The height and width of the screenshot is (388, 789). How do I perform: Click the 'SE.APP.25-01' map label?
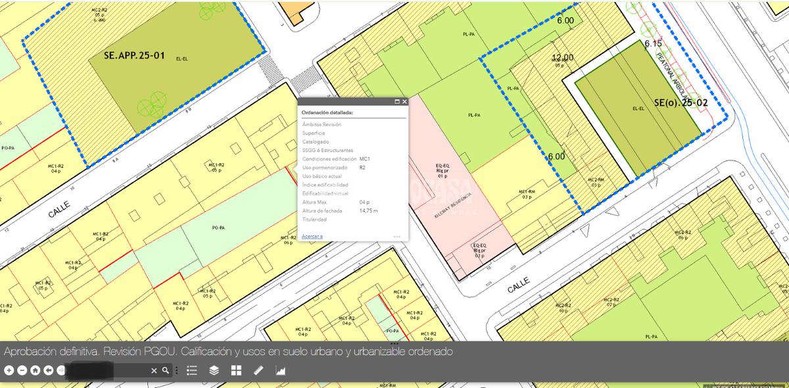[134, 56]
